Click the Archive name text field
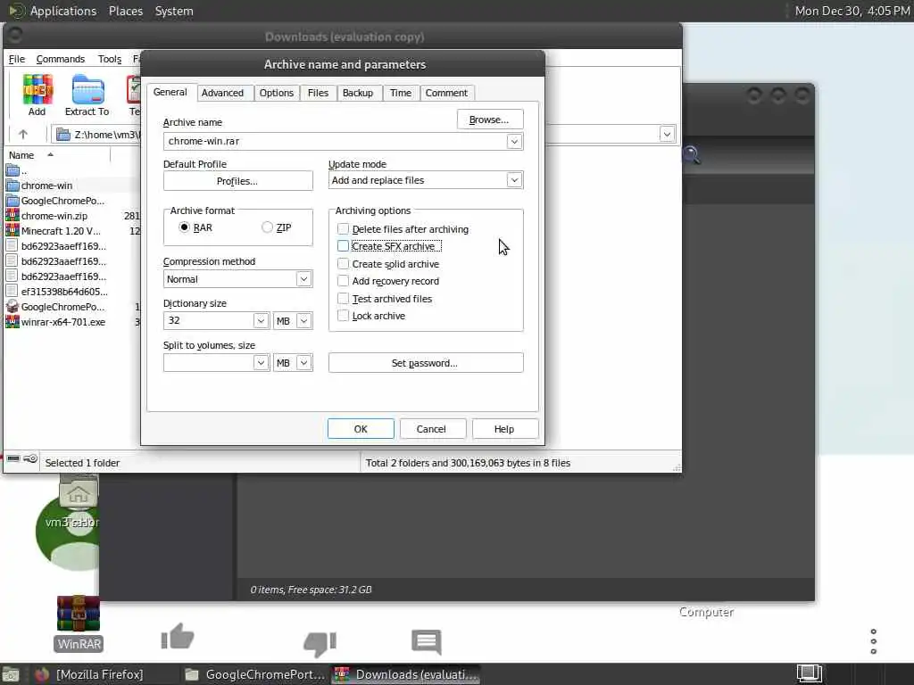The height and width of the screenshot is (685, 914). [x=336, y=142]
